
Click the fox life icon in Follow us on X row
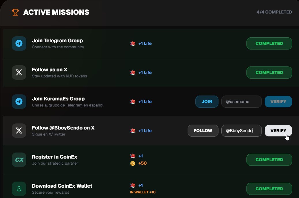[x=133, y=73]
